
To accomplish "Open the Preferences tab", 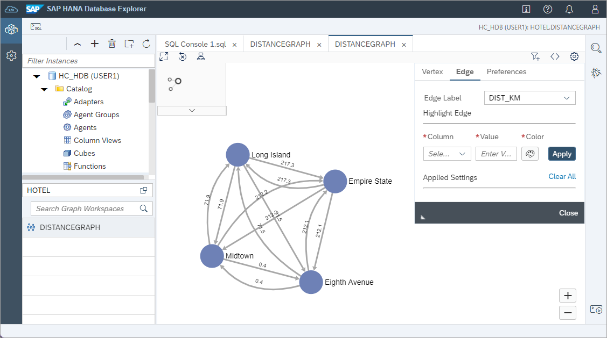I will 506,71.
